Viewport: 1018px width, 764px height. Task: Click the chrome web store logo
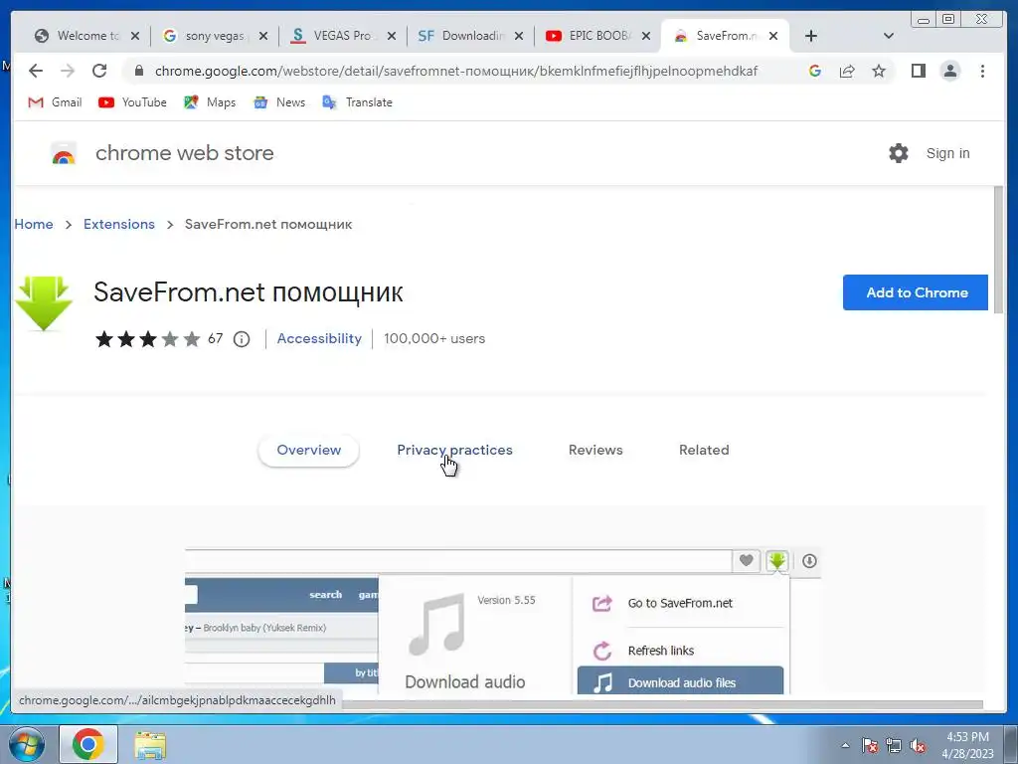[x=64, y=154]
